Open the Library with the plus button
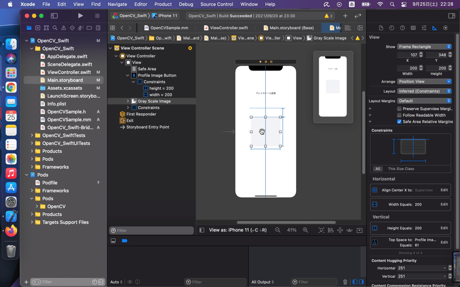460x287 pixels. [345, 16]
